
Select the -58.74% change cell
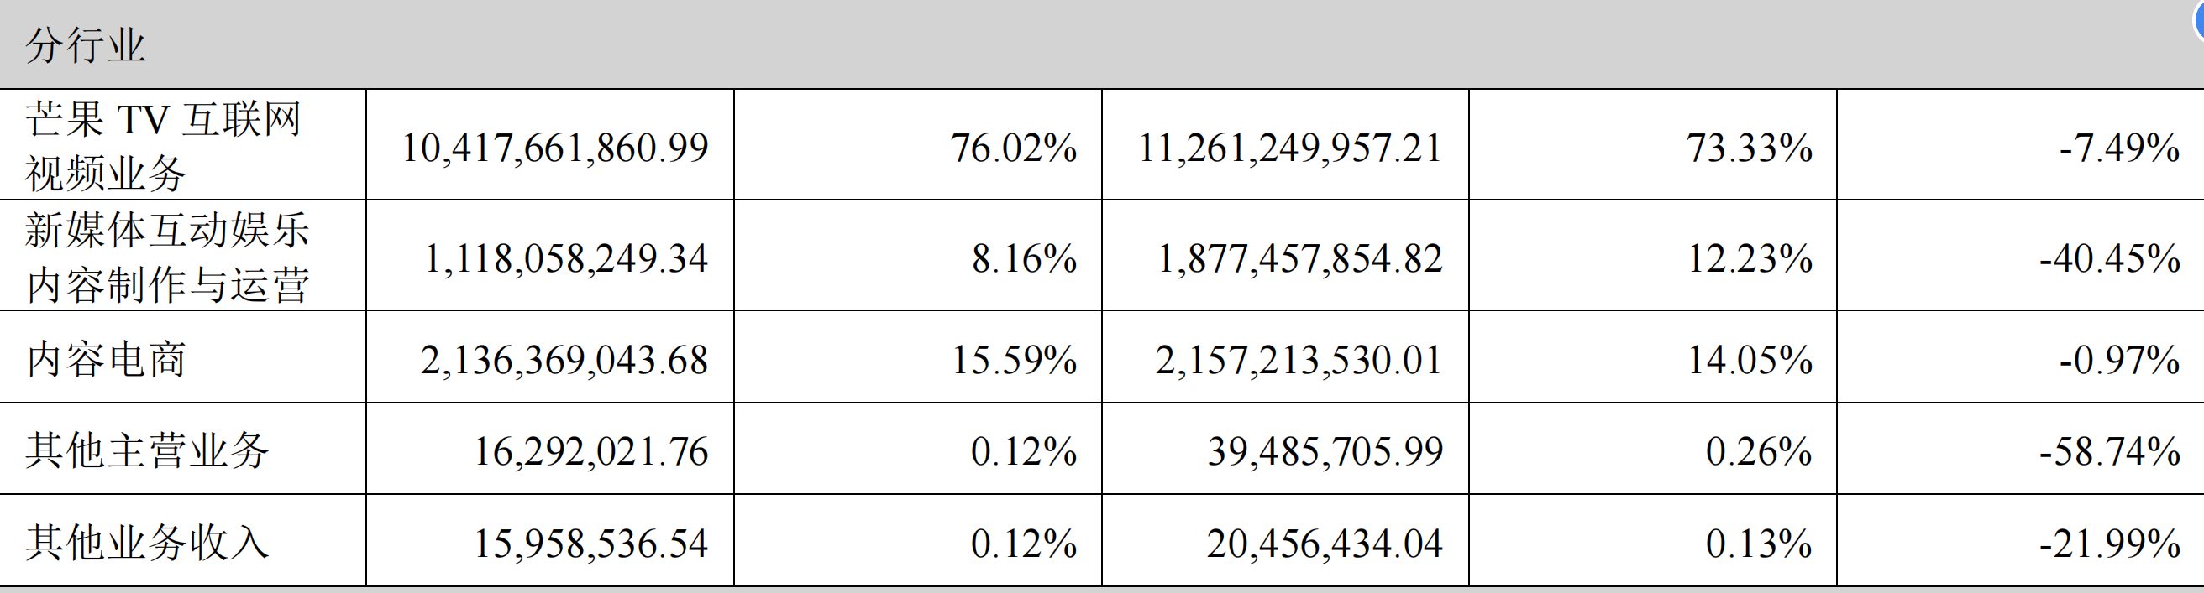(2109, 451)
